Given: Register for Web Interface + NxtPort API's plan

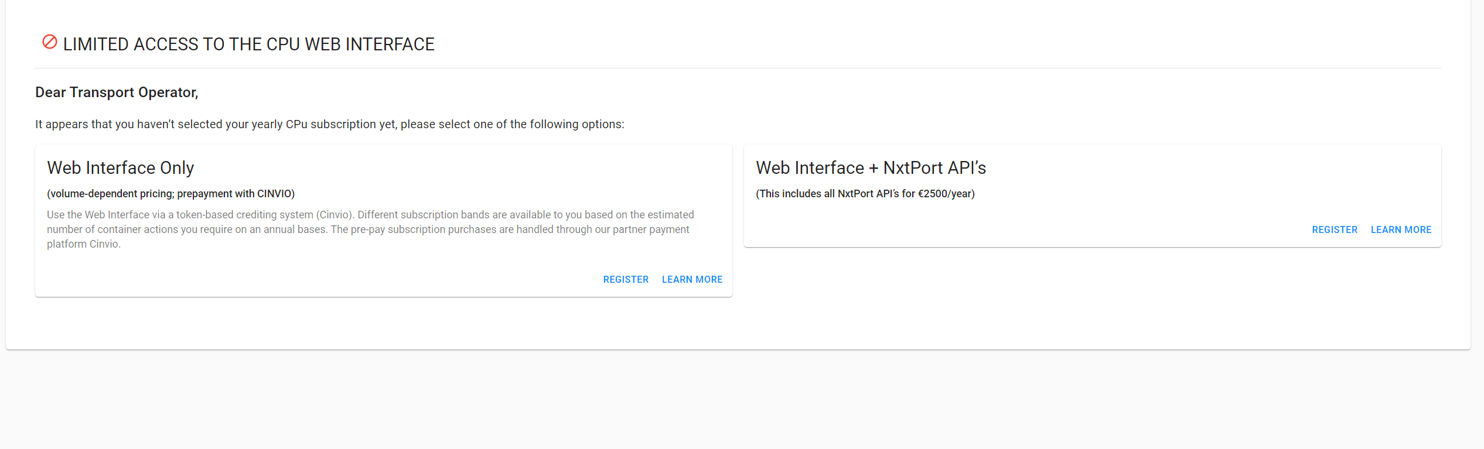Looking at the screenshot, I should [1334, 230].
